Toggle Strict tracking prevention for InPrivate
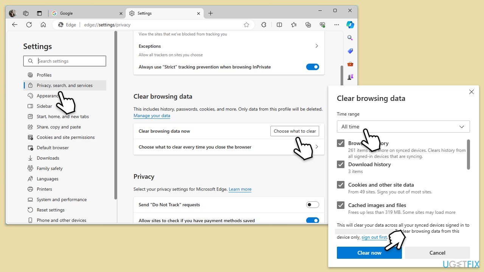484x272 pixels. (313, 67)
